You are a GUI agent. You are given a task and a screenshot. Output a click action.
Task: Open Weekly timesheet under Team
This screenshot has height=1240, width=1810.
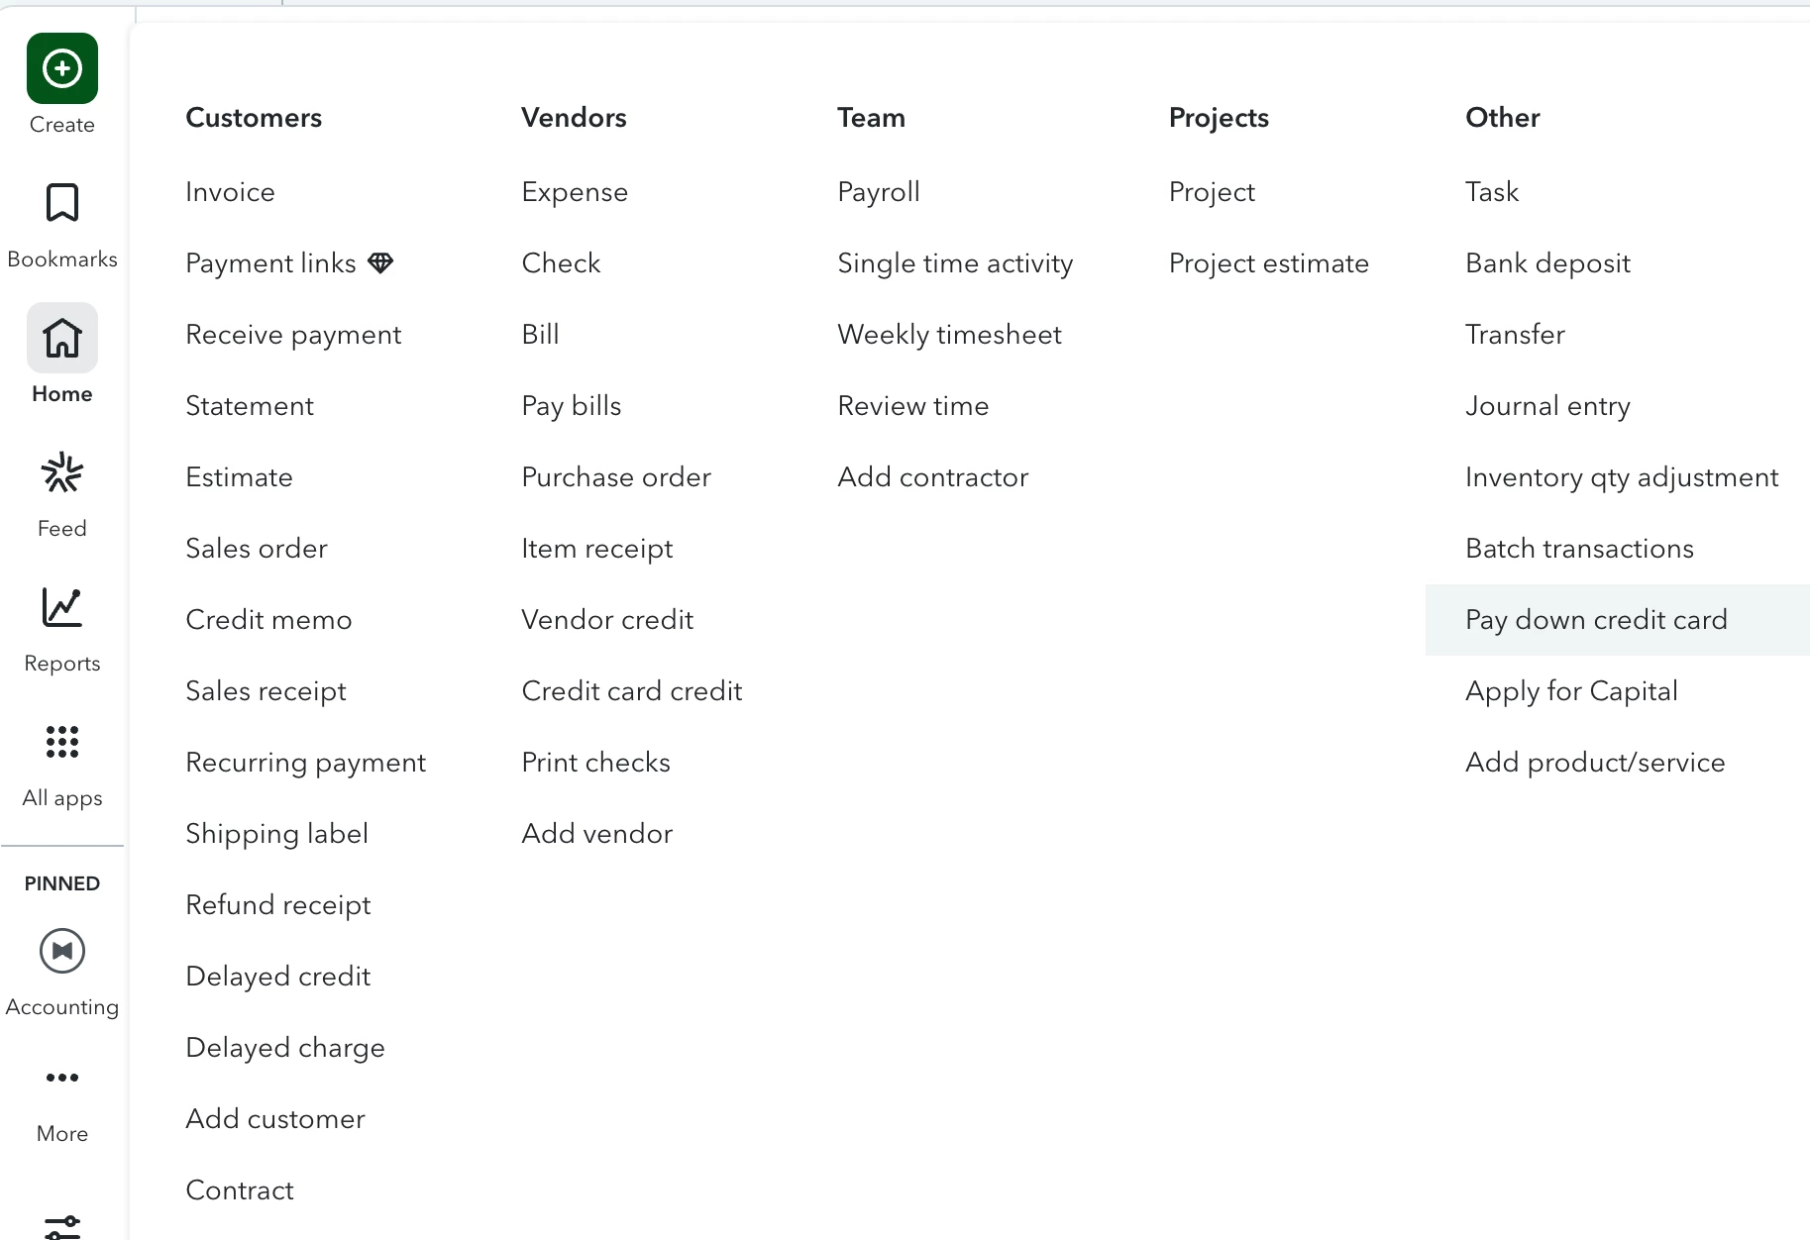(949, 335)
